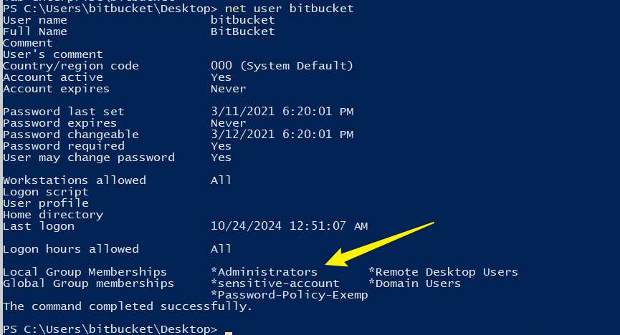Click the 'Local Group Memberships' label

(x=85, y=272)
